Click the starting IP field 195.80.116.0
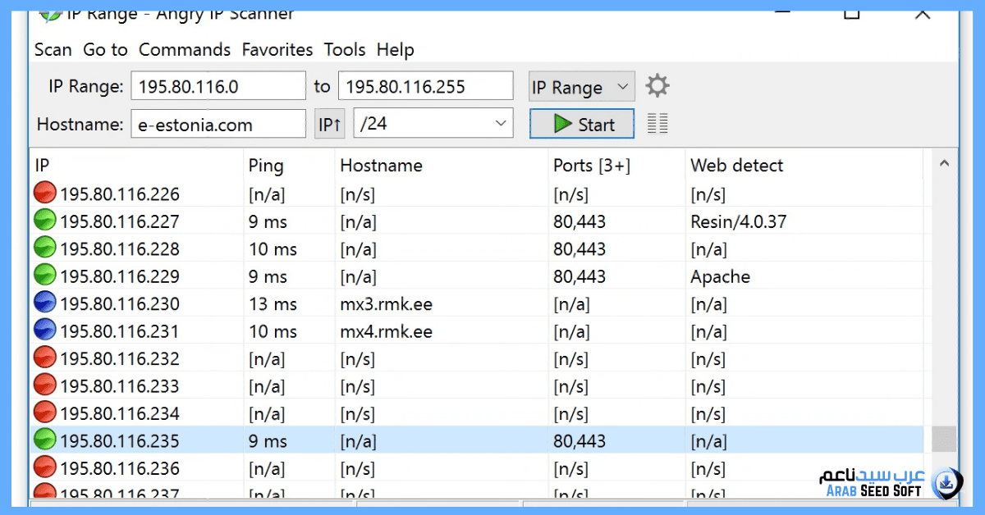Image resolution: width=985 pixels, height=515 pixels. pyautogui.click(x=218, y=86)
